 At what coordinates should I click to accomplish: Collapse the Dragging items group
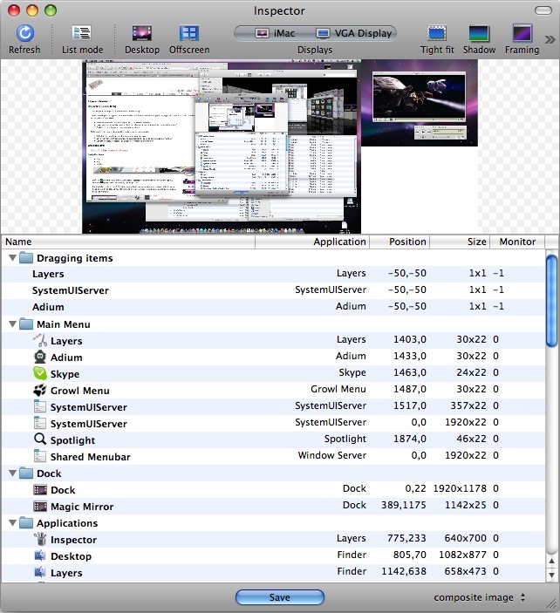(x=12, y=257)
